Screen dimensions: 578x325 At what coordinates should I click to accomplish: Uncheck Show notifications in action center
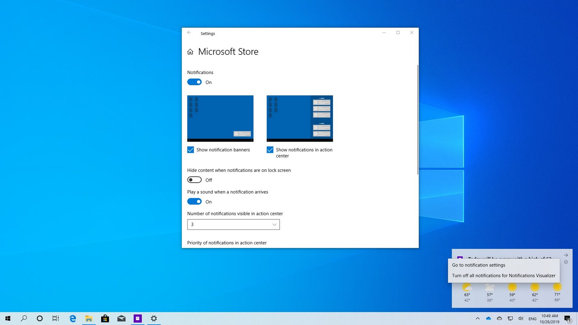(x=270, y=149)
